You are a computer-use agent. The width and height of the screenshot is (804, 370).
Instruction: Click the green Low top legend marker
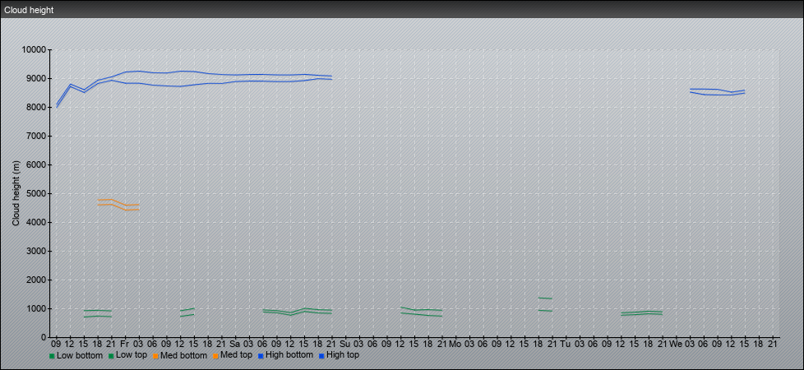tap(111, 356)
